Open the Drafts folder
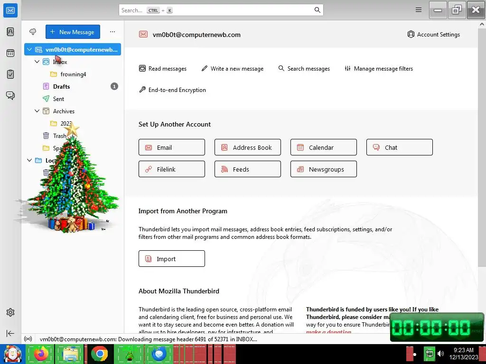 (x=73, y=86)
